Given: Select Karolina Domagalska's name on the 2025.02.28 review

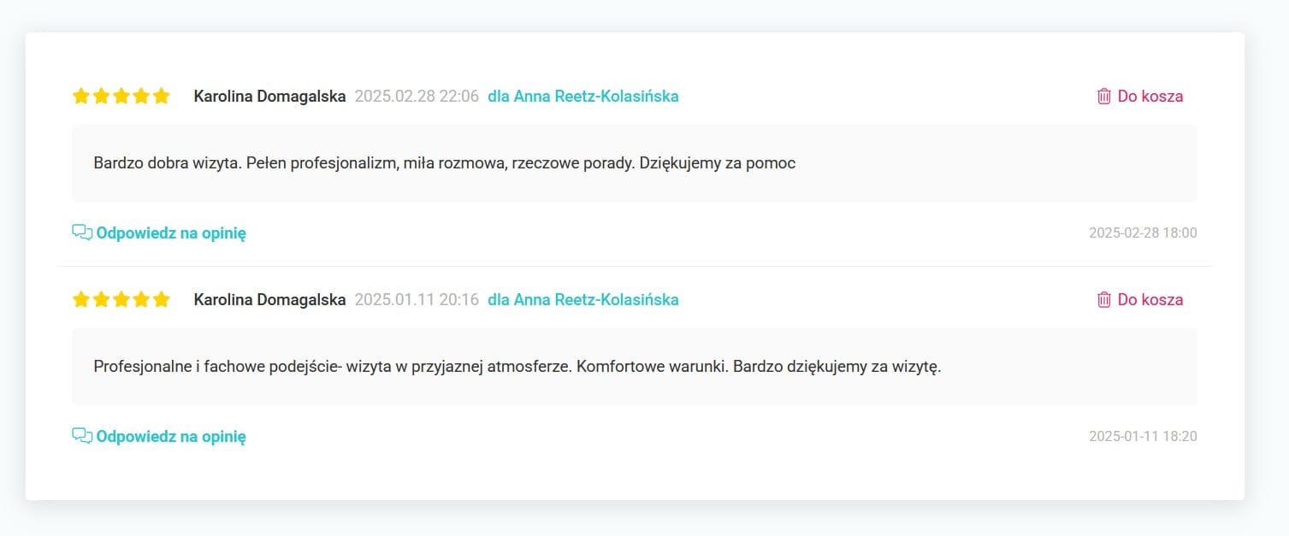Looking at the screenshot, I should (x=269, y=96).
